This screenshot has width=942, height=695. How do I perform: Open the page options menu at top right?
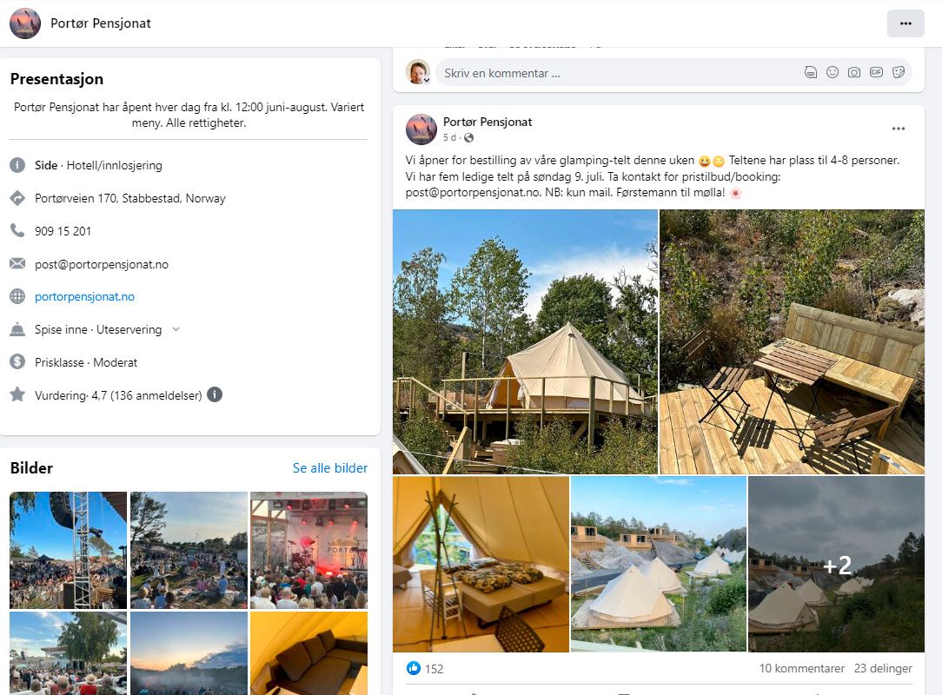[906, 23]
